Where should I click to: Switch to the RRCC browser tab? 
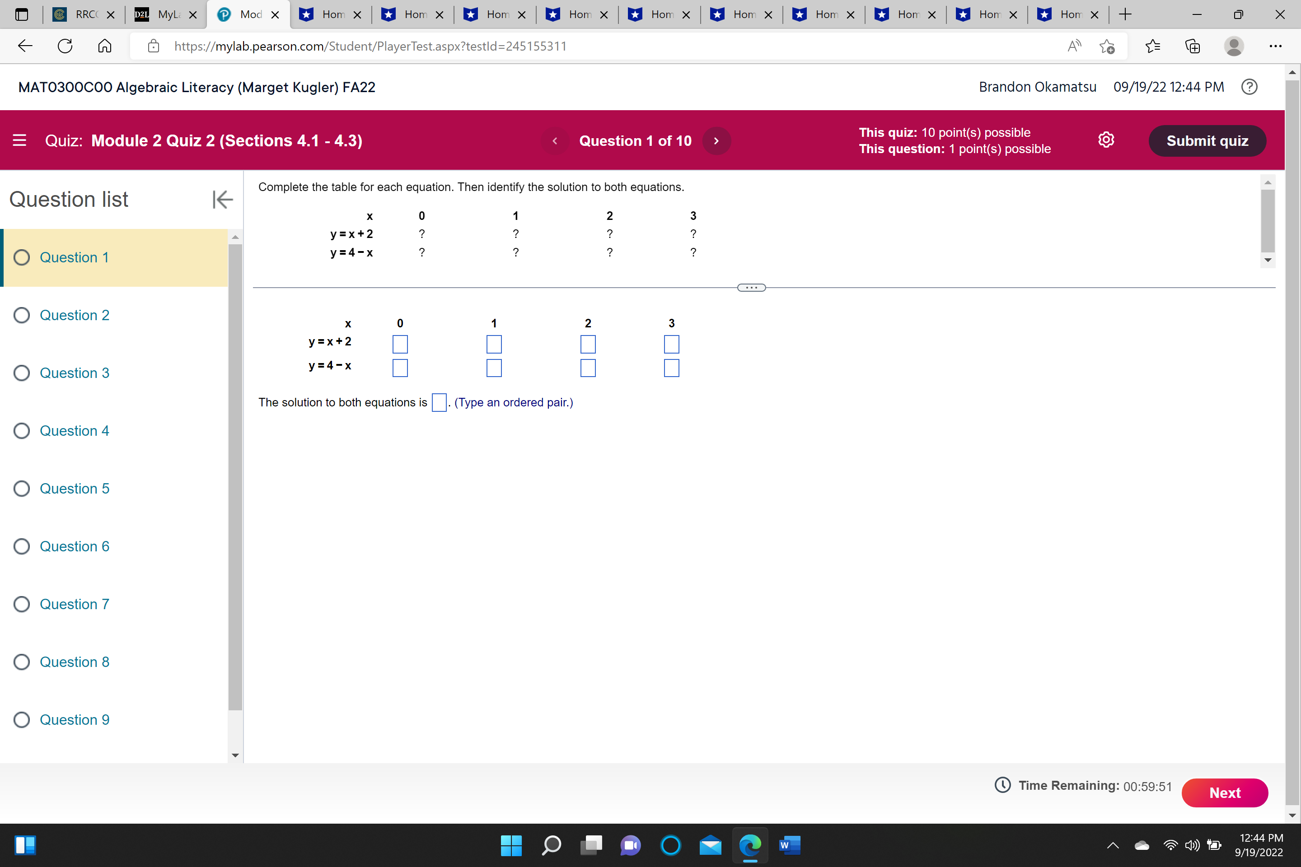84,15
